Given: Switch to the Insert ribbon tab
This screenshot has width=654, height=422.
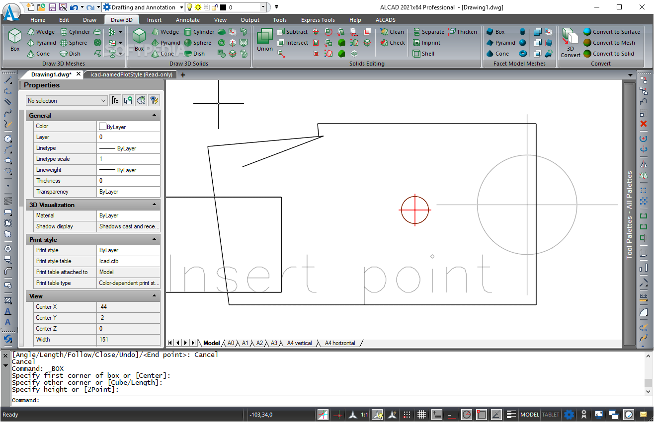Looking at the screenshot, I should click(x=154, y=20).
